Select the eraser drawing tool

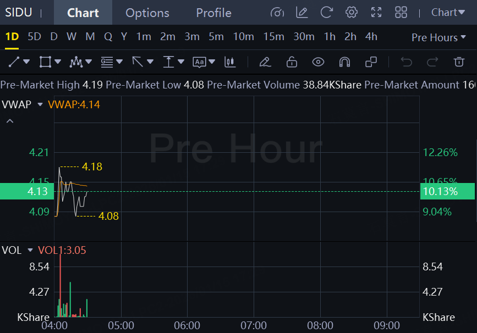[x=265, y=62]
